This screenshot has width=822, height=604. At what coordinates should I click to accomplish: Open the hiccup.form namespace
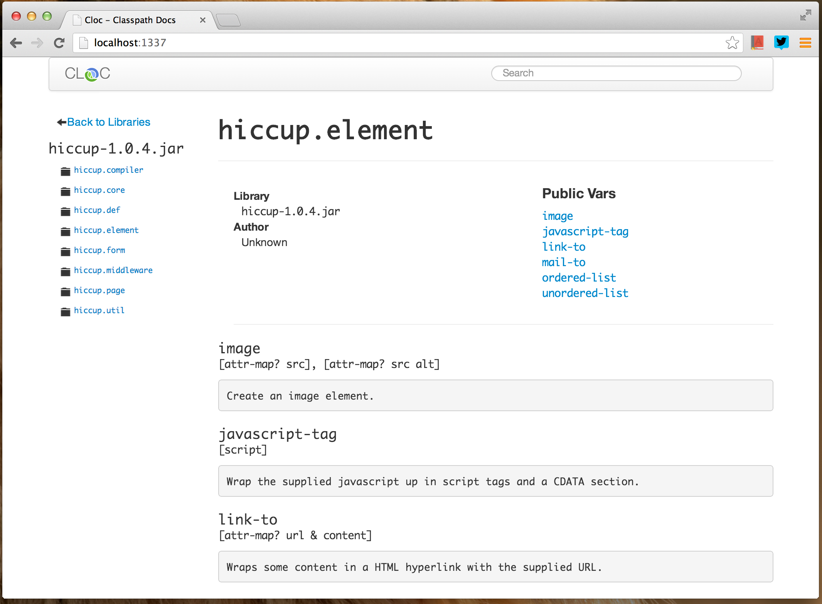pyautogui.click(x=99, y=250)
